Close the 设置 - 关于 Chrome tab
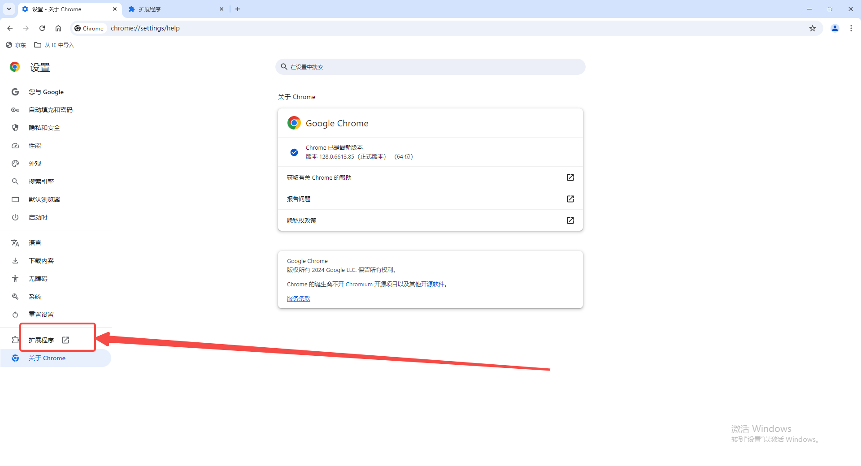The width and height of the screenshot is (861, 466). (115, 9)
